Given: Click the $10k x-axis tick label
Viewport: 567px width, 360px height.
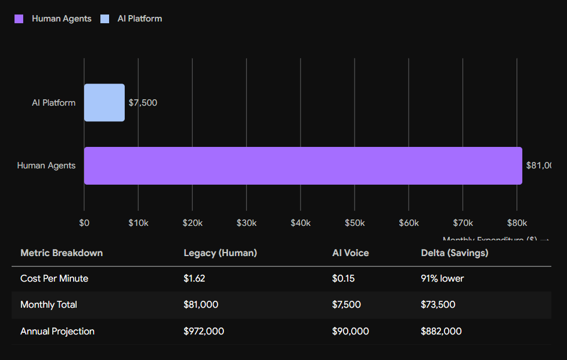Looking at the screenshot, I should pos(138,223).
